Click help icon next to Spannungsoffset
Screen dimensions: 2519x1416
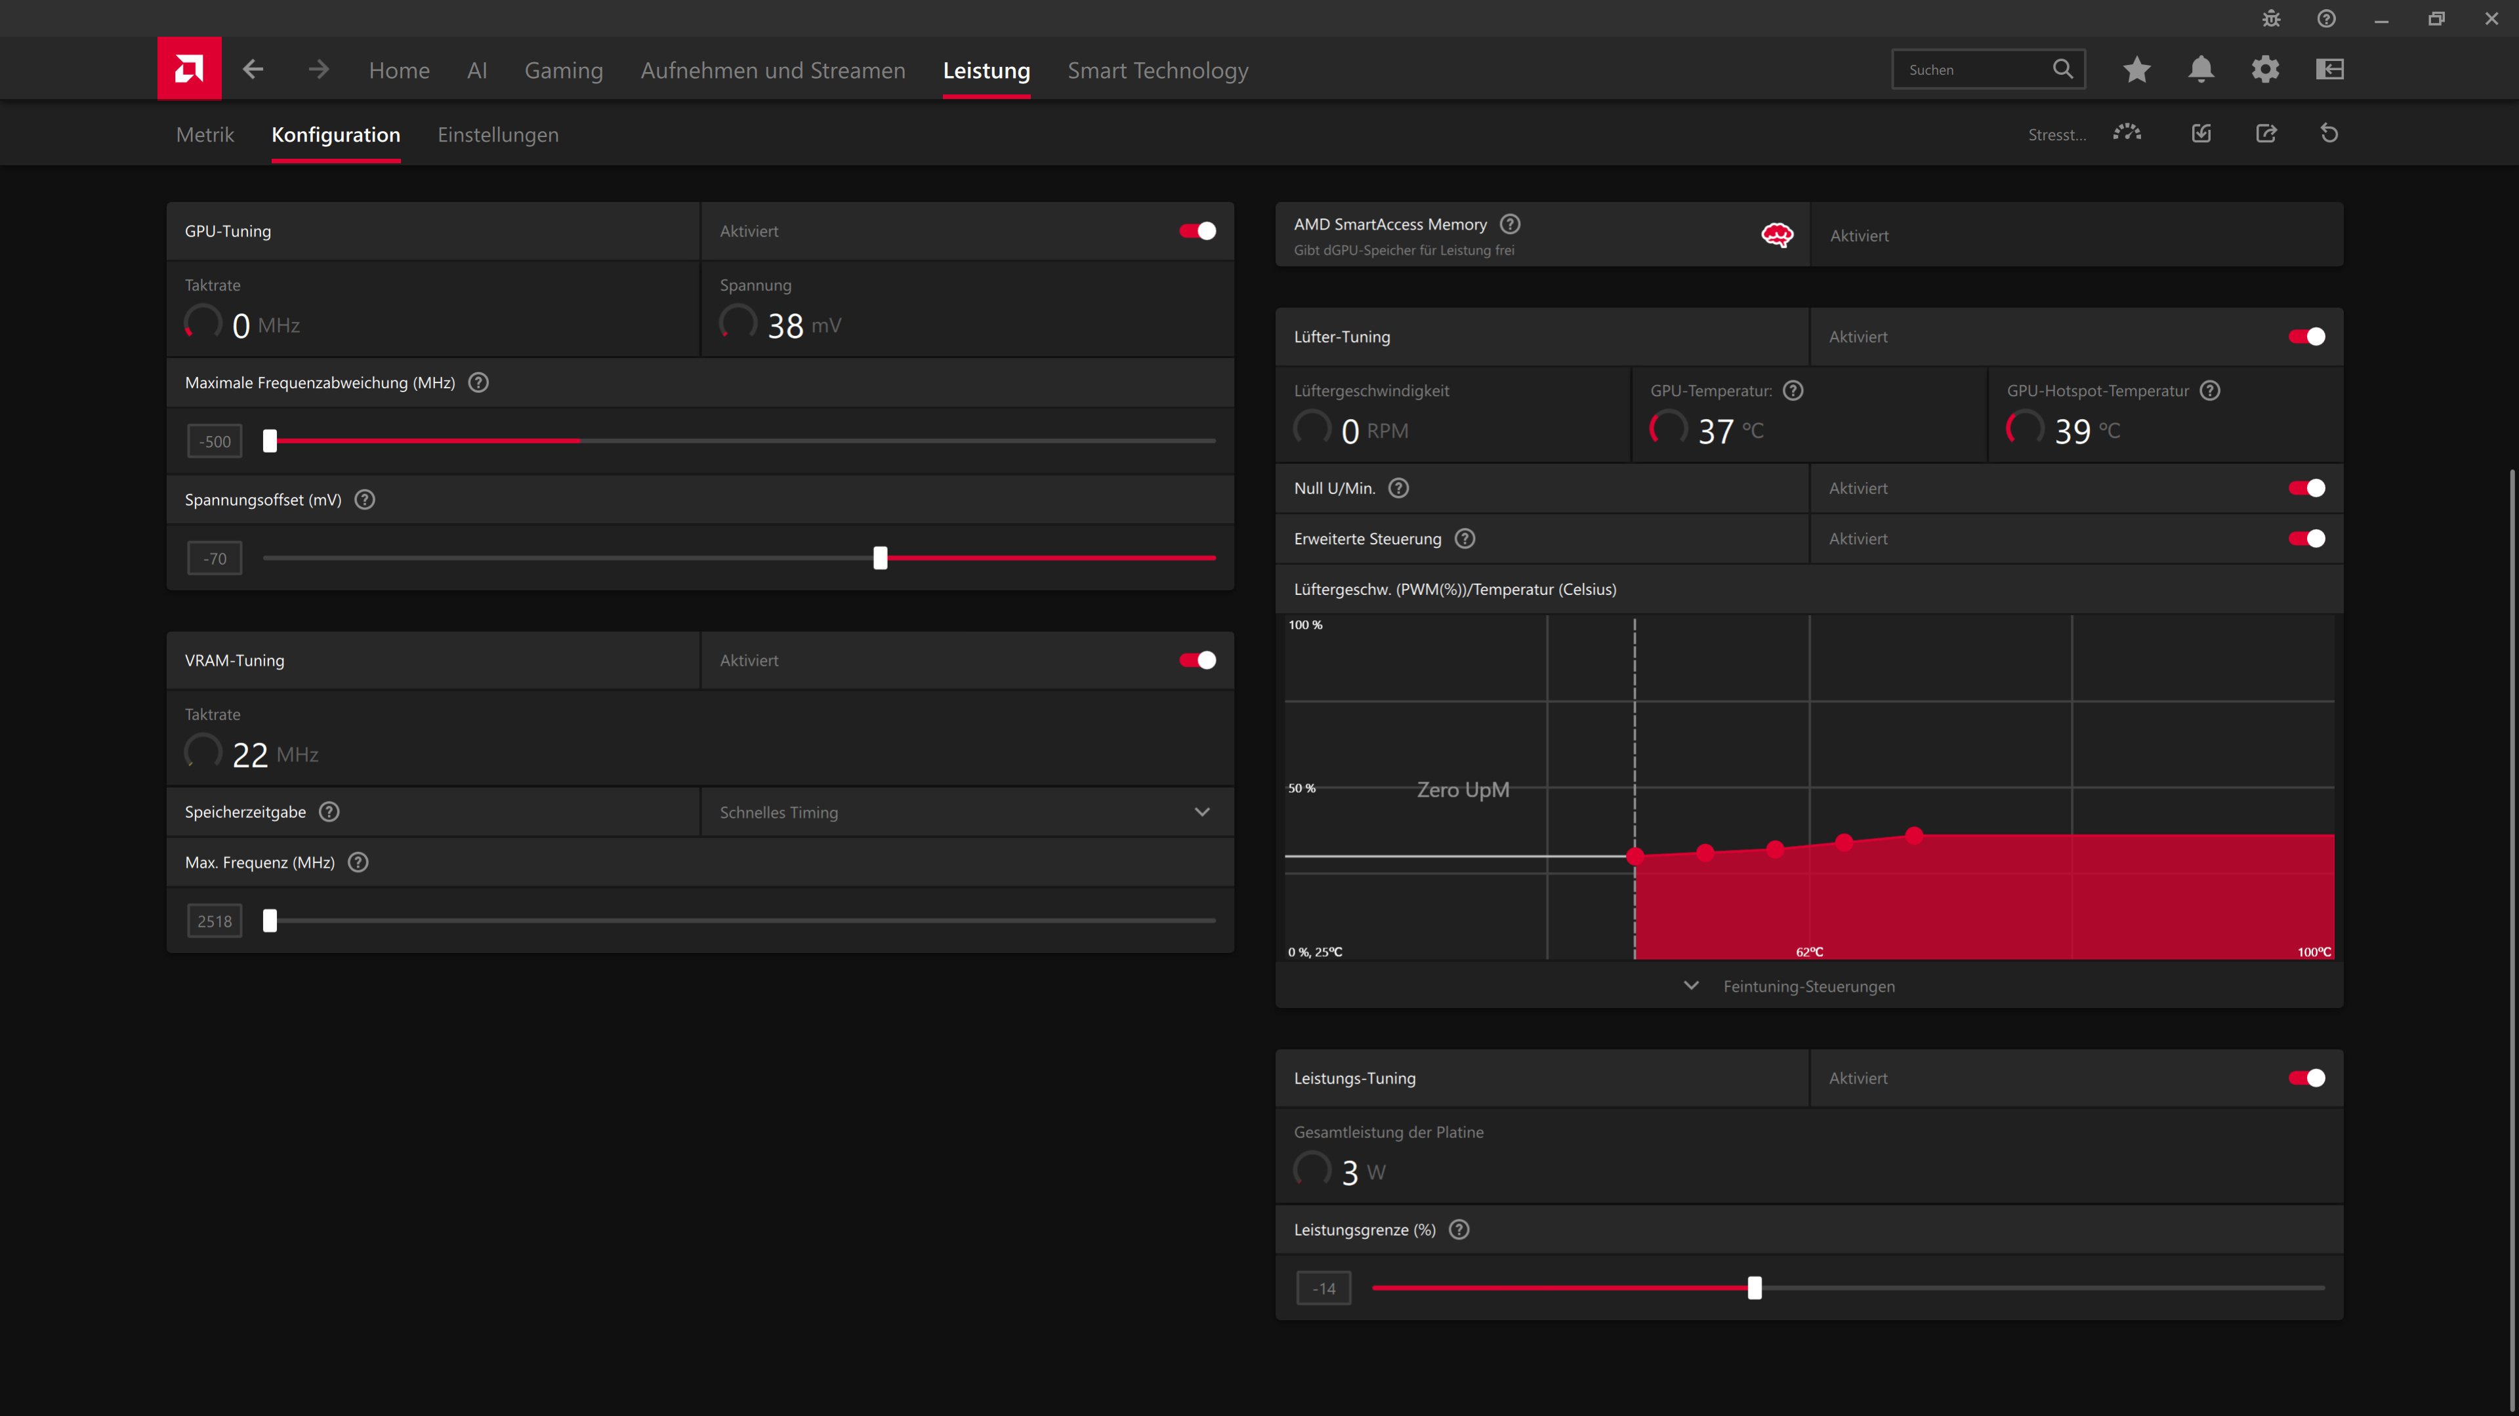tap(365, 499)
